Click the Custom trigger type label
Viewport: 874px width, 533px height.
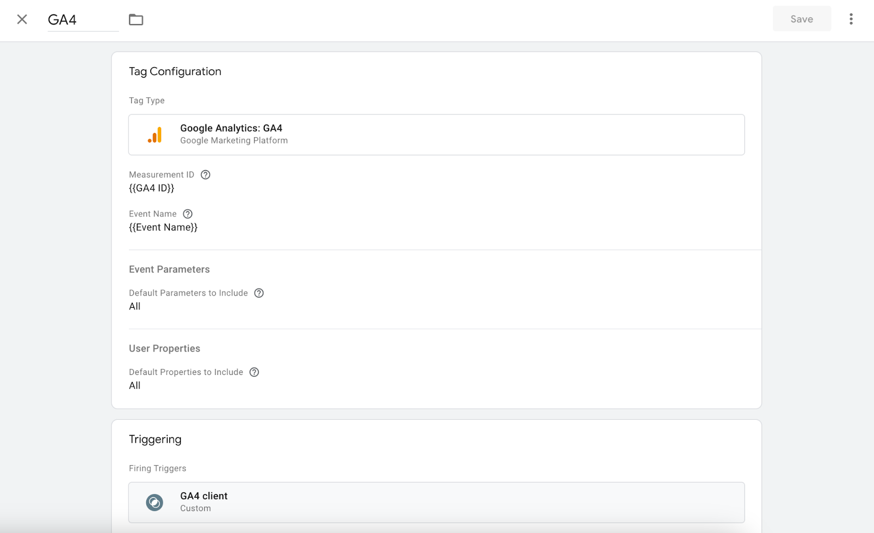196,508
